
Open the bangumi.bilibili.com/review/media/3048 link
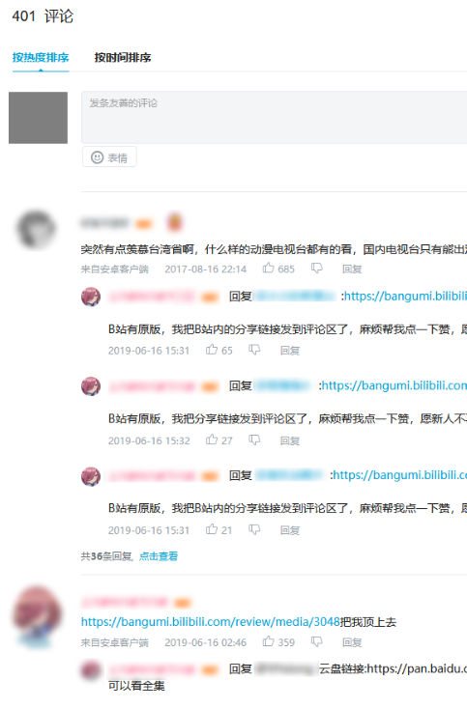click(211, 622)
